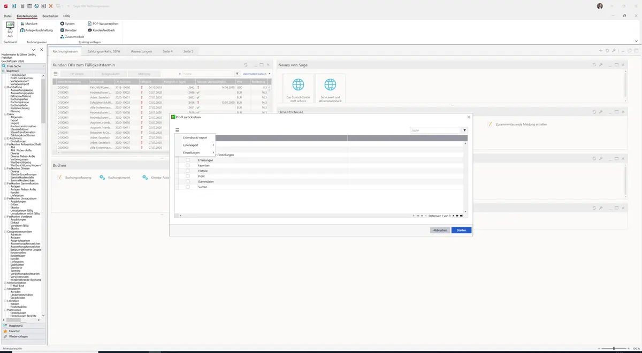This screenshot has width=642, height=353.
Task: Open PDF-Wasserzeichen settings
Action: coord(103,24)
